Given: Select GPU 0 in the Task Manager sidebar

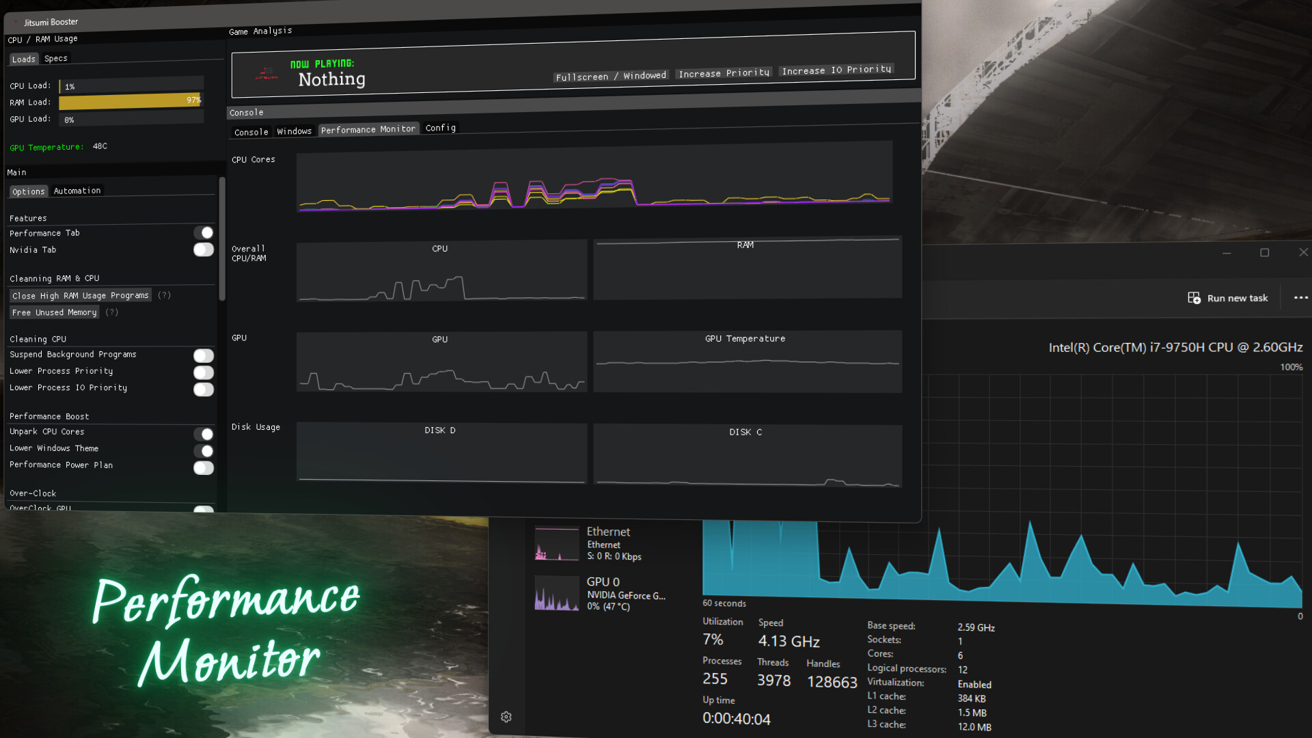Looking at the screenshot, I should pos(557,593).
